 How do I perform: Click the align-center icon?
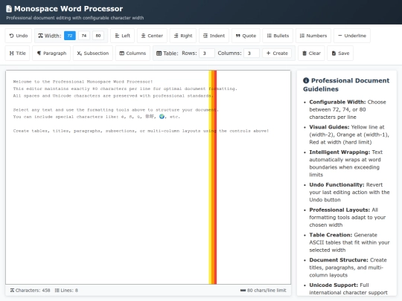coord(144,36)
